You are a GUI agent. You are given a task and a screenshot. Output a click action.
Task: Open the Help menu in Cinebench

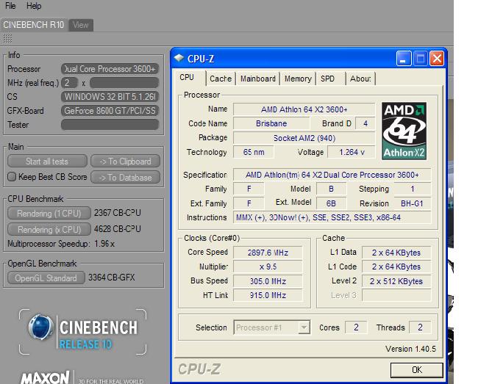[x=34, y=6]
